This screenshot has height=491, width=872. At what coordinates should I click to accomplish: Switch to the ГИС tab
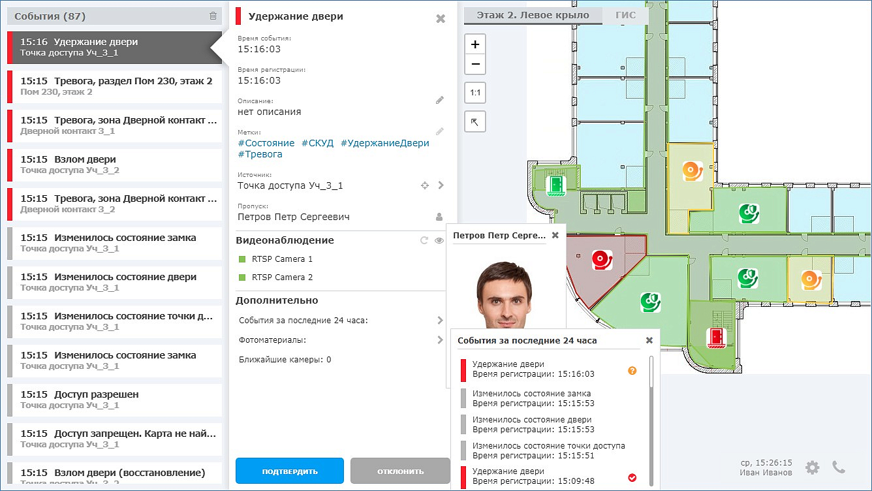(625, 14)
